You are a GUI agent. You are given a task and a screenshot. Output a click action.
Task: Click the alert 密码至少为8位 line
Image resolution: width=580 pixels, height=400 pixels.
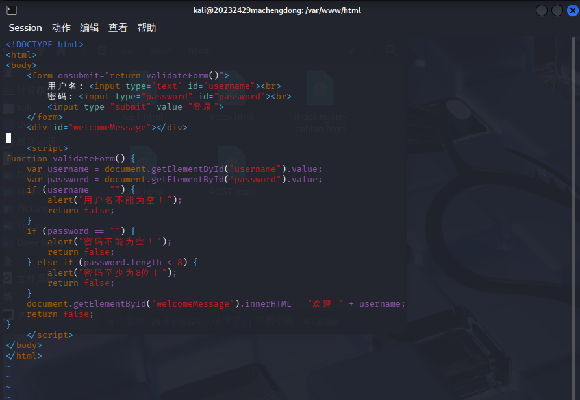pos(112,272)
